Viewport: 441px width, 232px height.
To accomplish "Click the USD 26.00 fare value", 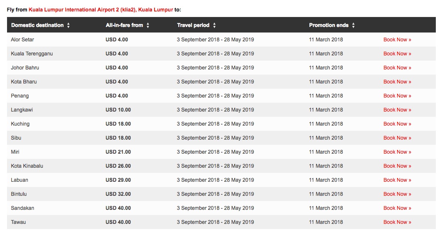I will [118, 166].
